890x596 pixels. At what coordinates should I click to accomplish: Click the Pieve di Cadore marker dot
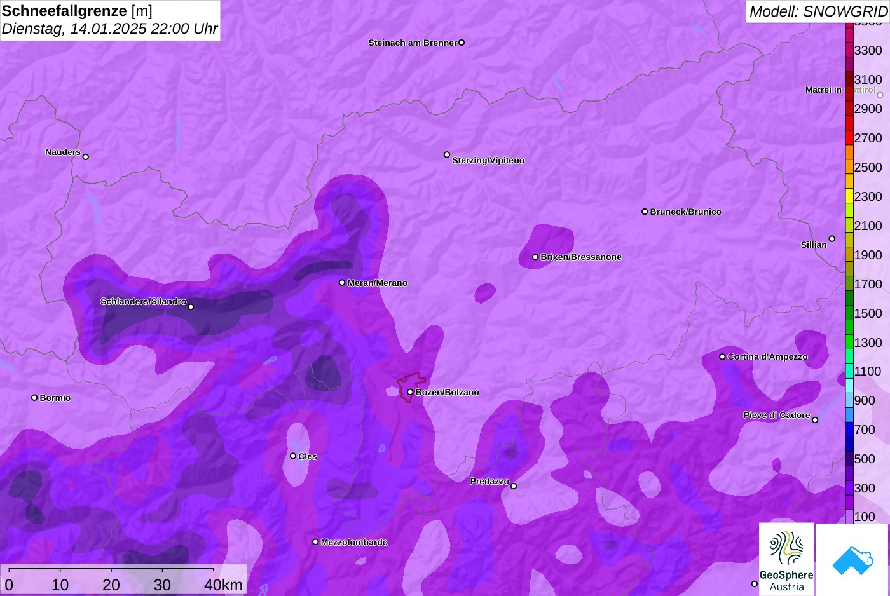click(x=815, y=420)
